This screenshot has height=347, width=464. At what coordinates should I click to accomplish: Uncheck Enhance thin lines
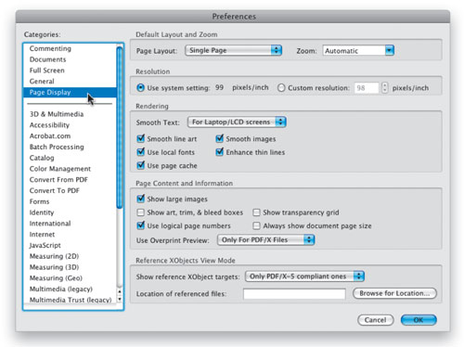click(x=220, y=152)
